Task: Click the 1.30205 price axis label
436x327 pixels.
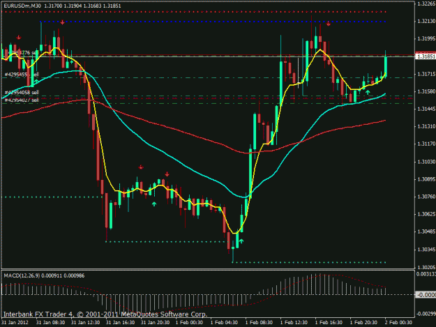Action: tap(426, 267)
